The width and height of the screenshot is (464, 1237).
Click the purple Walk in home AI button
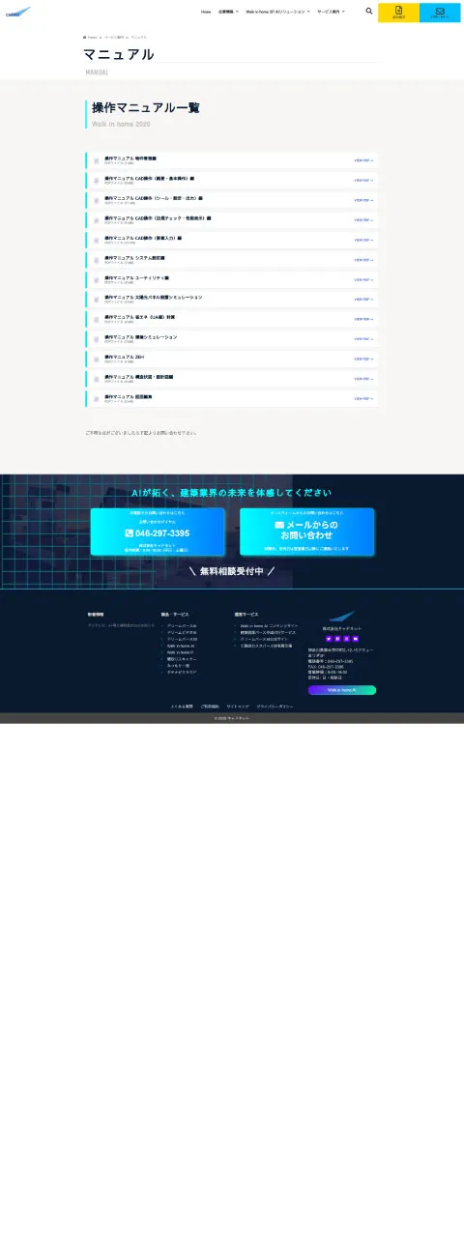pyautogui.click(x=342, y=690)
